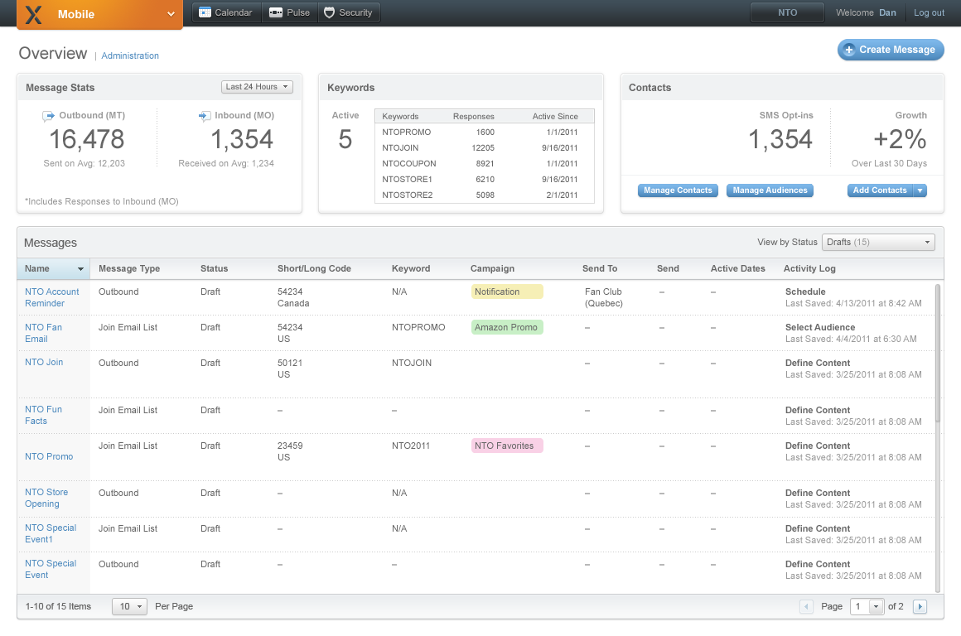This screenshot has height=636, width=961.
Task: Open the Administration tab link
Action: 130,56
